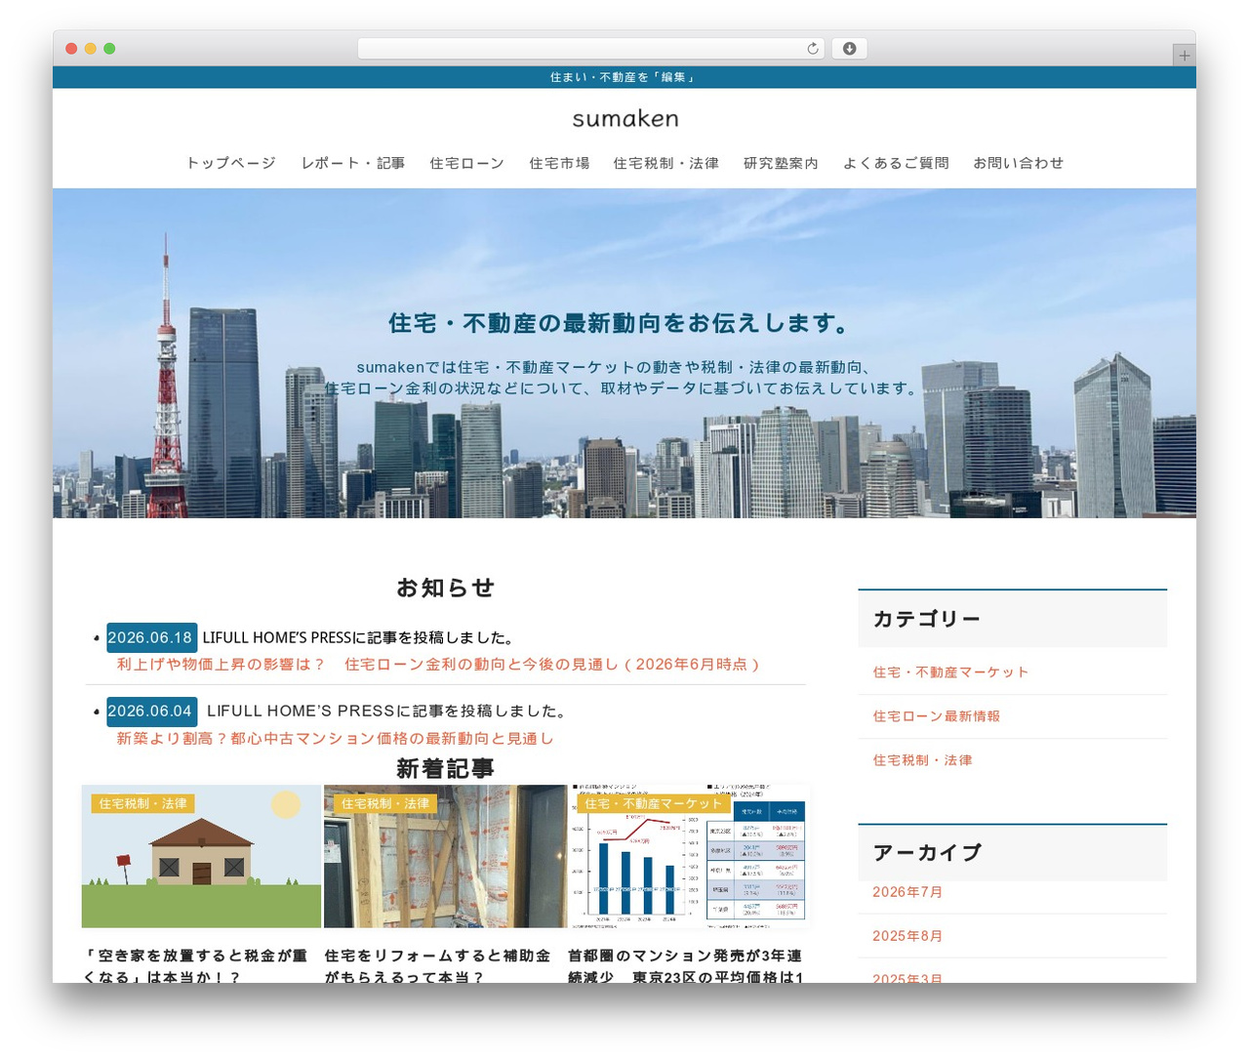Open the トップページ menu item
The image size is (1249, 1058).
coord(231,163)
